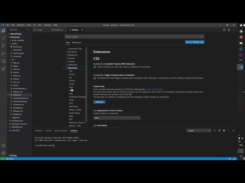
Task: Open the File menu
Action: [8, 25]
